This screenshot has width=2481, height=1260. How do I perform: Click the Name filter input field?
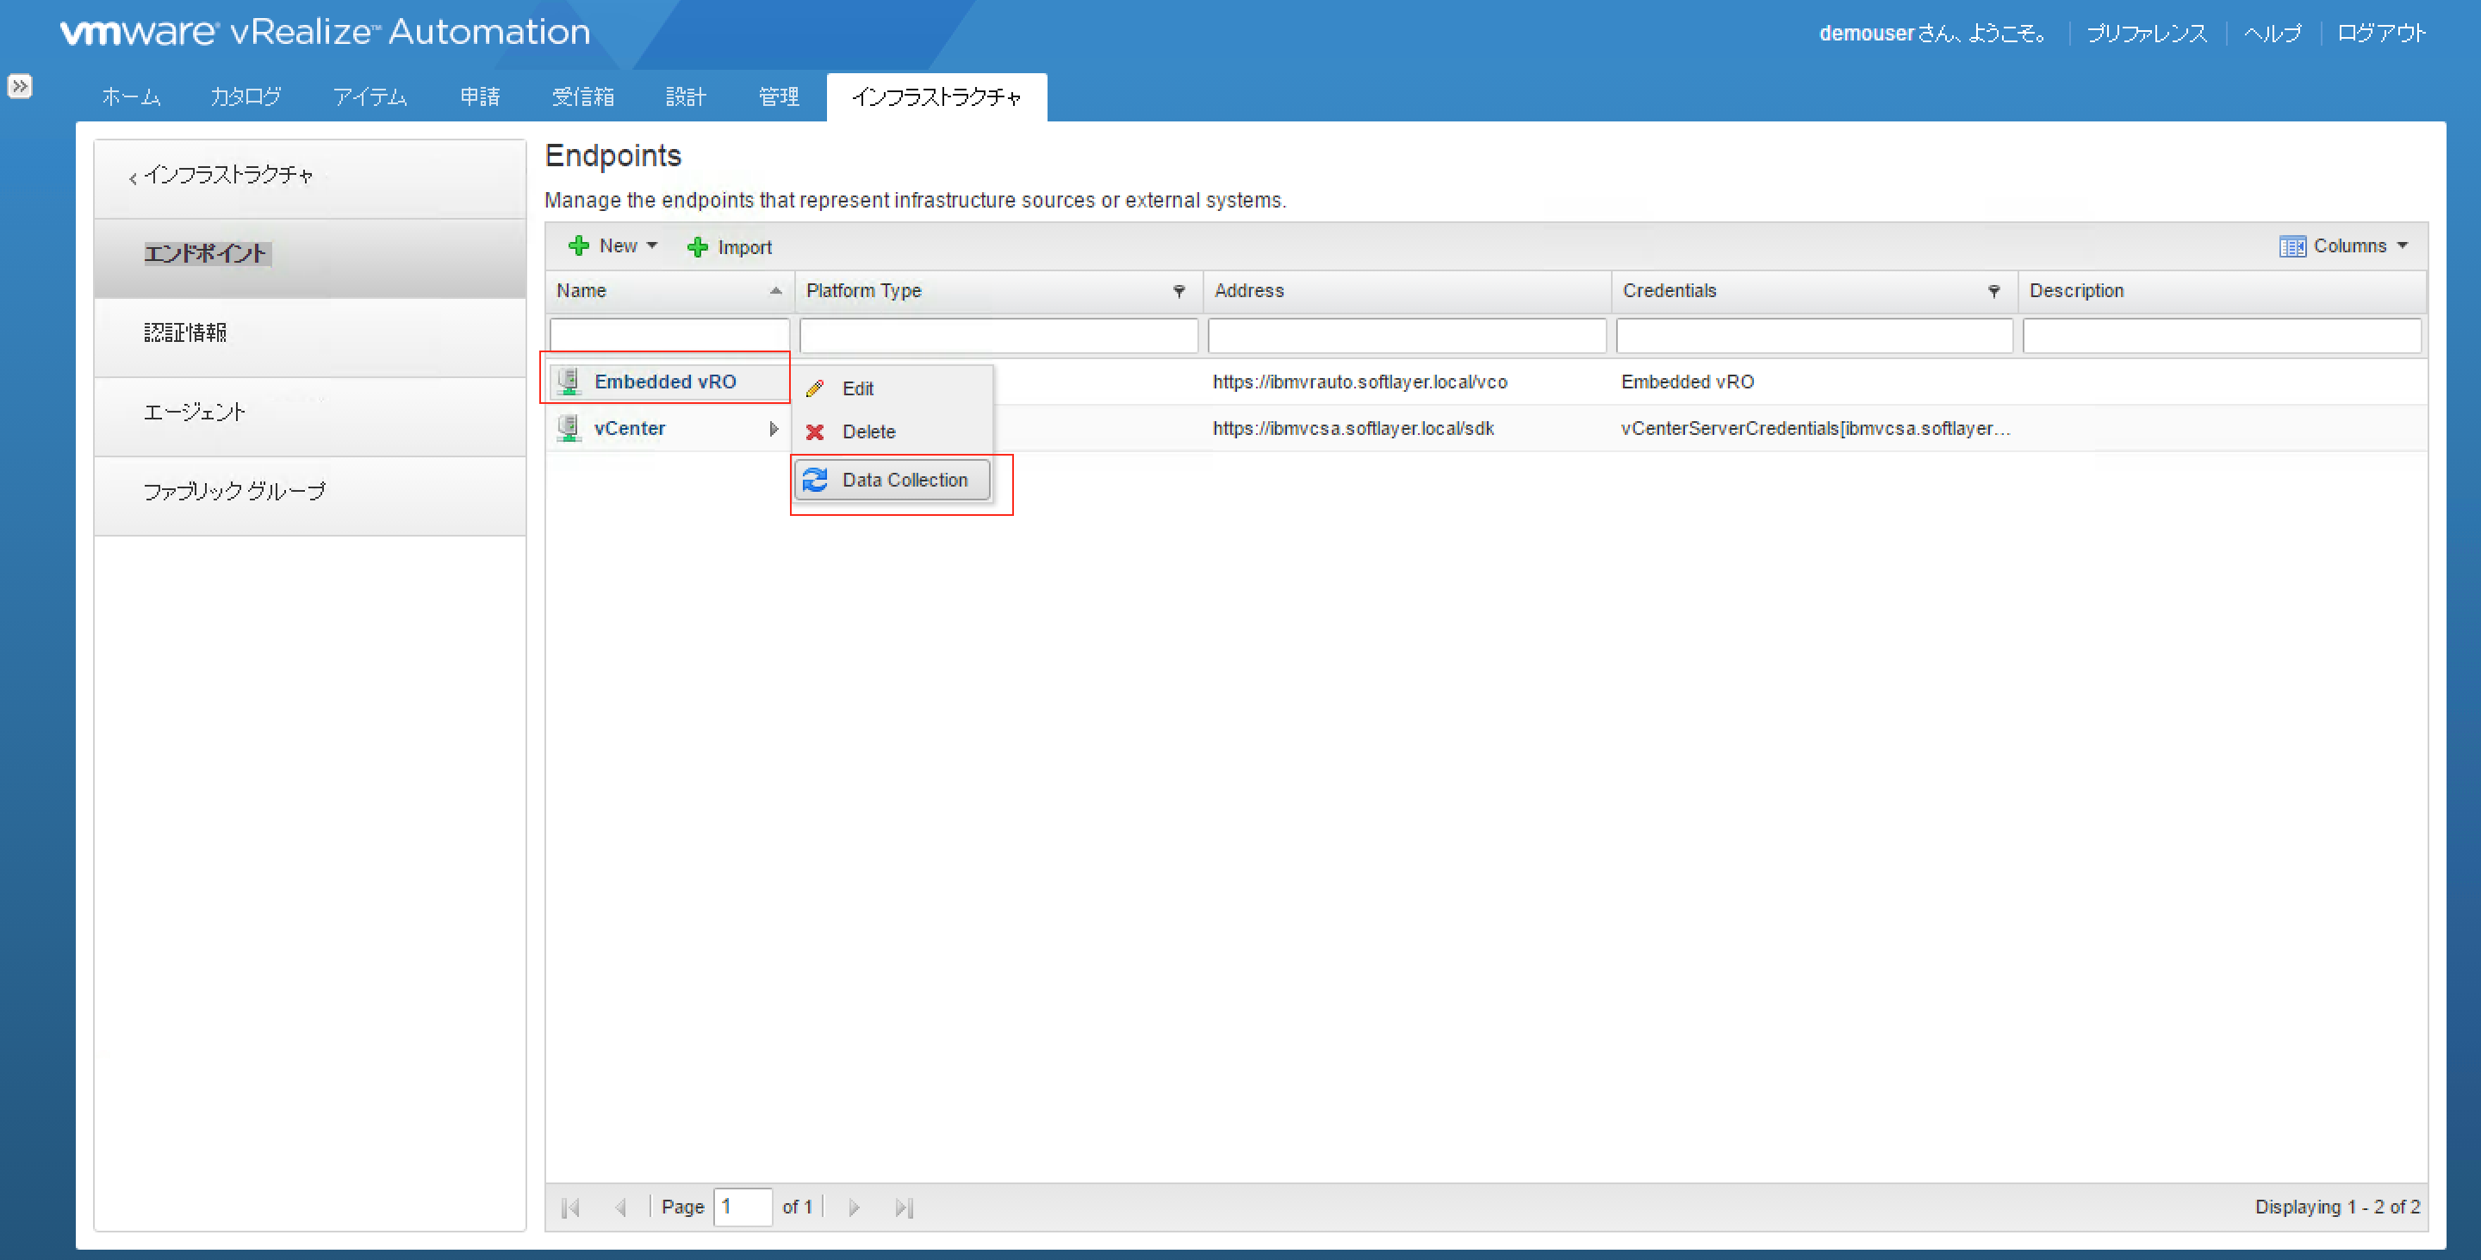point(668,336)
